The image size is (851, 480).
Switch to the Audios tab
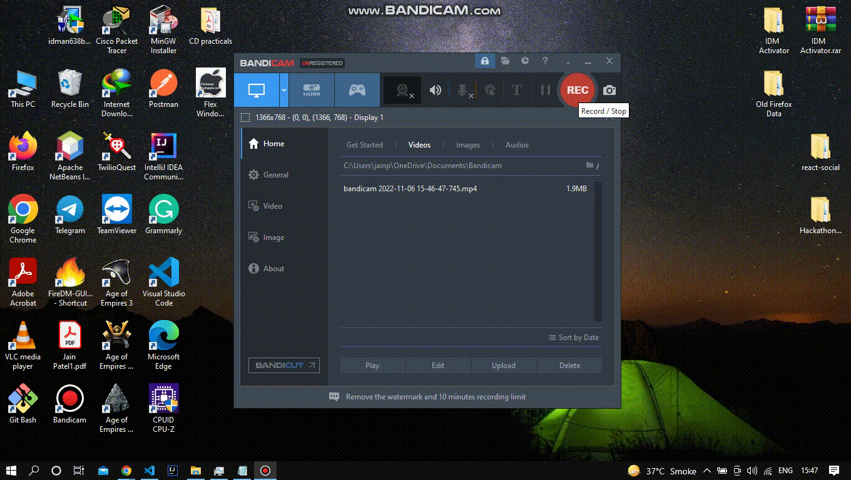517,145
